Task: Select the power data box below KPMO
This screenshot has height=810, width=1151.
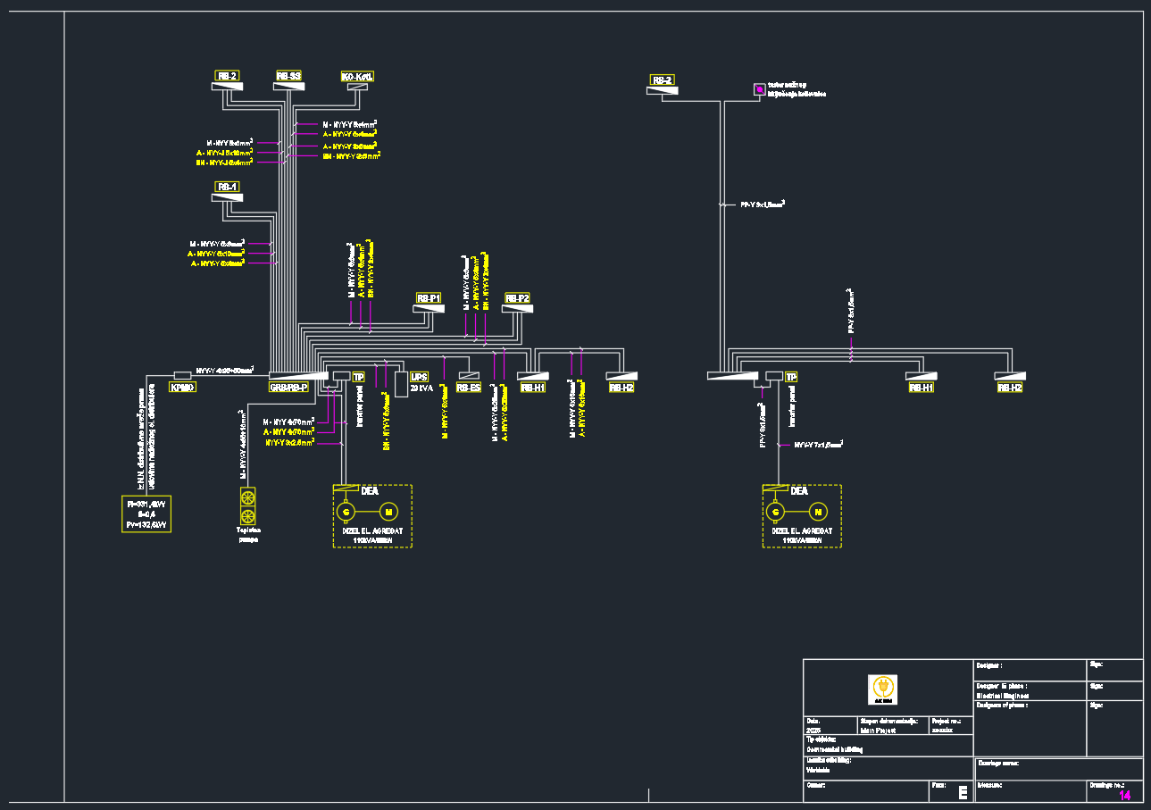Action: tap(146, 514)
